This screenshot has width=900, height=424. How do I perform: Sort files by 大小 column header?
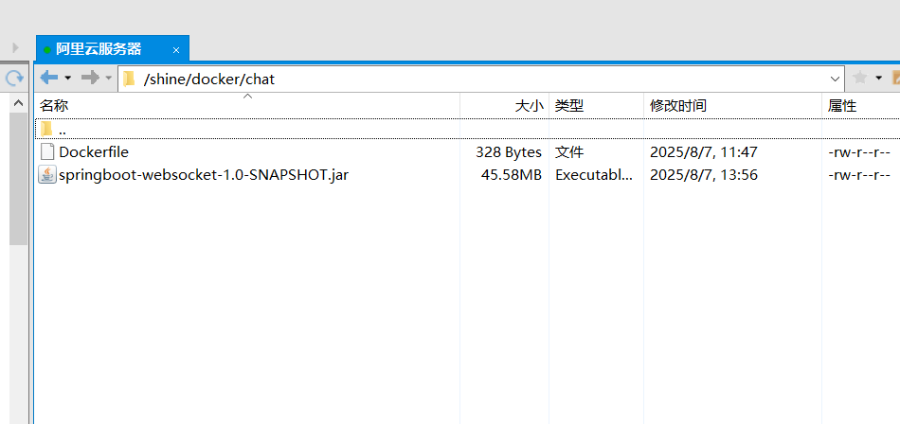(529, 106)
